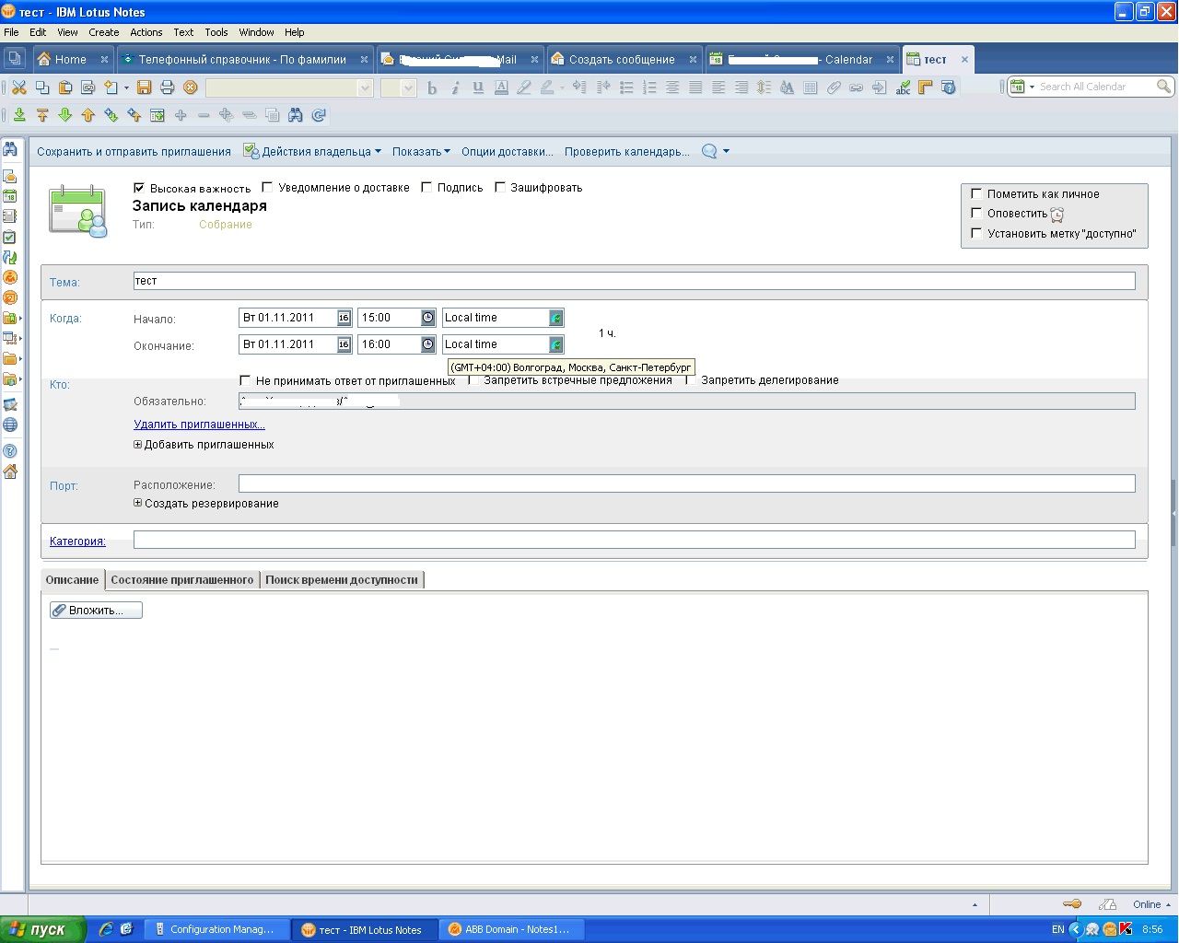This screenshot has width=1179, height=943.
Task: Expand the Добавить приглашенных section
Action: (x=138, y=445)
